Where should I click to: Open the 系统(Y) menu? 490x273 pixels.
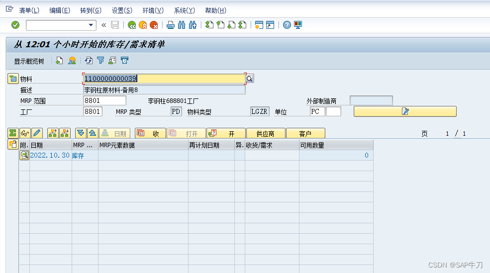coord(185,10)
